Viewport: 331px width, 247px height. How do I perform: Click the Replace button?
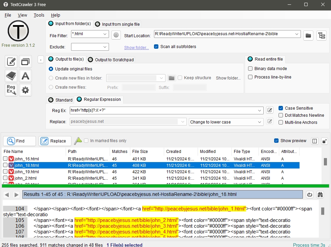click(x=55, y=141)
